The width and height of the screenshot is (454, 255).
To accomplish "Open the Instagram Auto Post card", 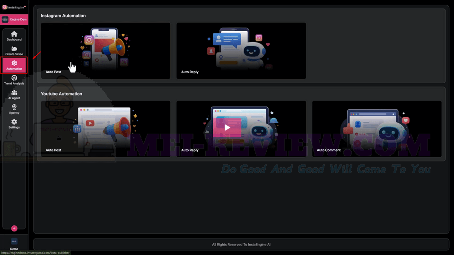I will coord(105,51).
